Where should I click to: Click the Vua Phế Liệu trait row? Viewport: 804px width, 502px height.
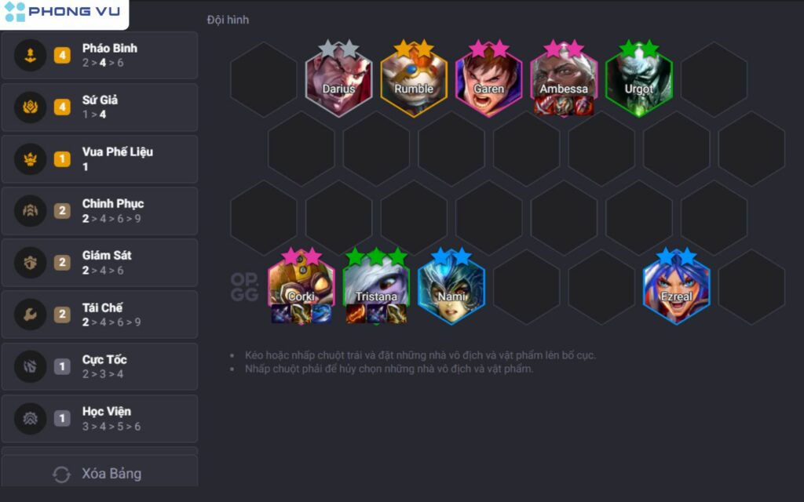tap(100, 158)
